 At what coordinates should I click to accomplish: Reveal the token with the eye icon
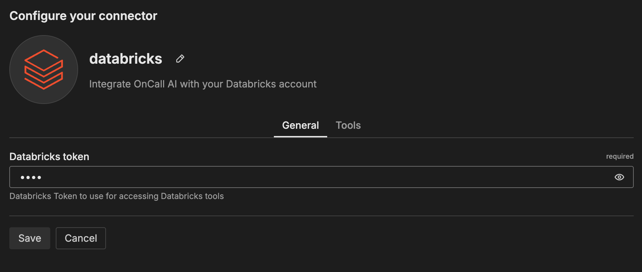coord(619,177)
